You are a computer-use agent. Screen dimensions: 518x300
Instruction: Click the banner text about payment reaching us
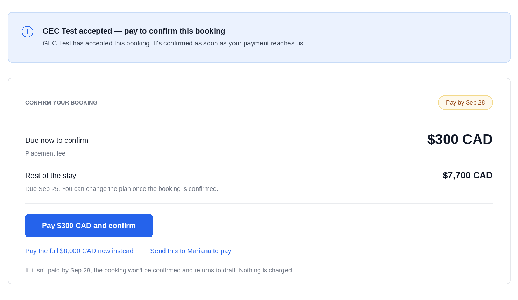(x=174, y=43)
